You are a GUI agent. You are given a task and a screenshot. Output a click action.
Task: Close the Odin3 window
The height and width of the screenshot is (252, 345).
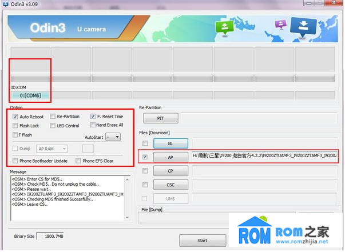(334, 3)
